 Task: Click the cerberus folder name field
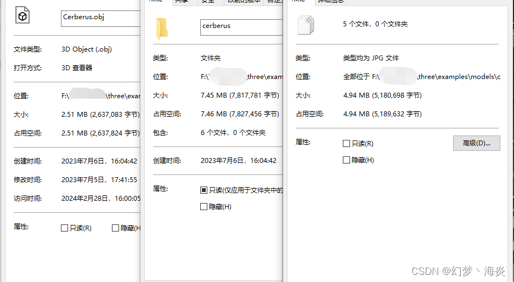tap(241, 27)
